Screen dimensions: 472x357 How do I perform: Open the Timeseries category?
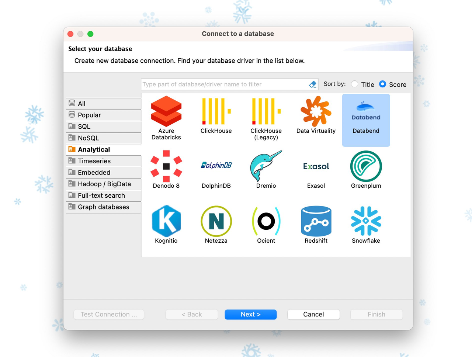(104, 161)
